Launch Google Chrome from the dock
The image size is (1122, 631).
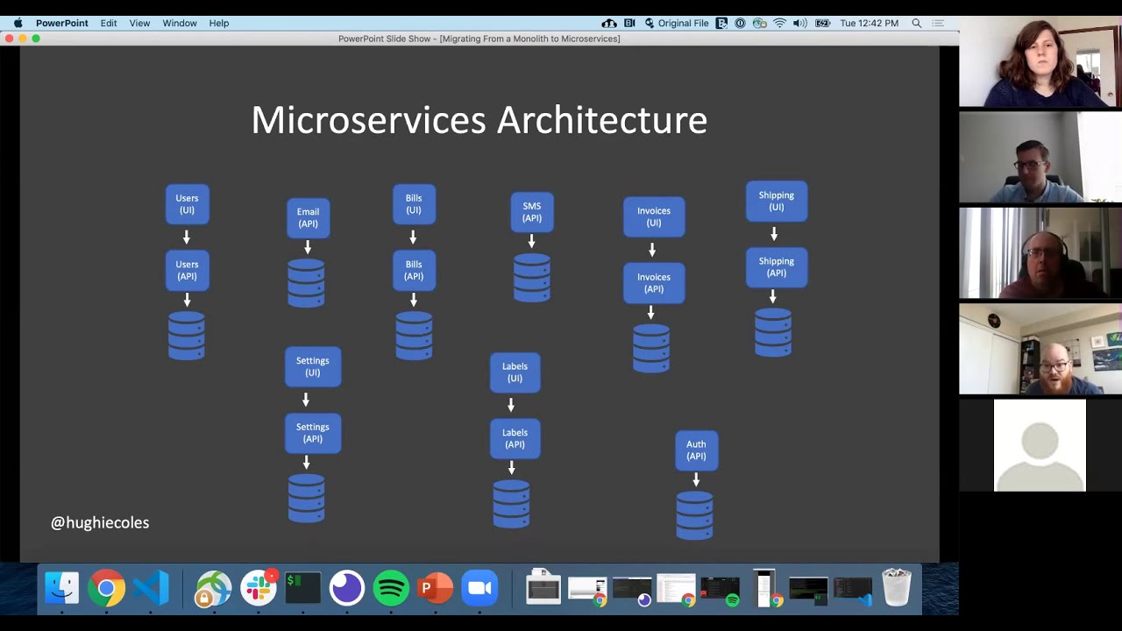106,588
